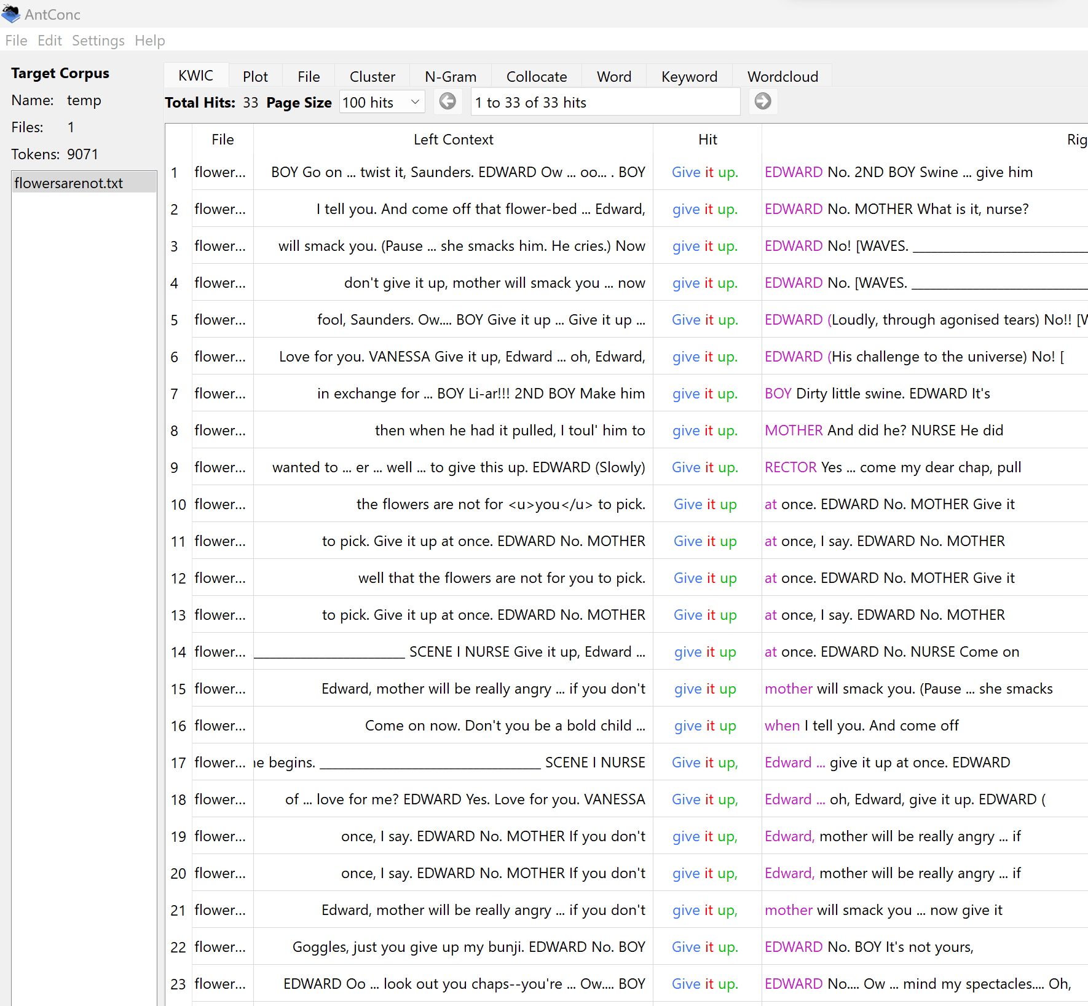This screenshot has width=1088, height=1006.
Task: Click the 'Tokens: 9071' corpus info
Action: click(55, 154)
